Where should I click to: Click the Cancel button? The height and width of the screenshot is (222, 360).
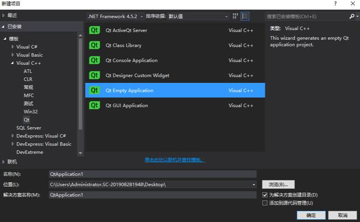click(x=343, y=215)
